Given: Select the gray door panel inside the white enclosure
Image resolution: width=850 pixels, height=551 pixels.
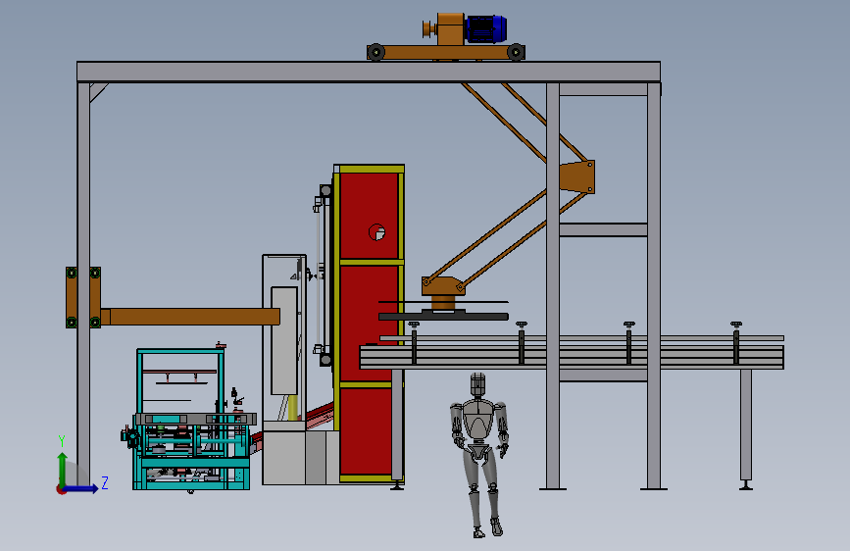Looking at the screenshot, I should (x=284, y=340).
